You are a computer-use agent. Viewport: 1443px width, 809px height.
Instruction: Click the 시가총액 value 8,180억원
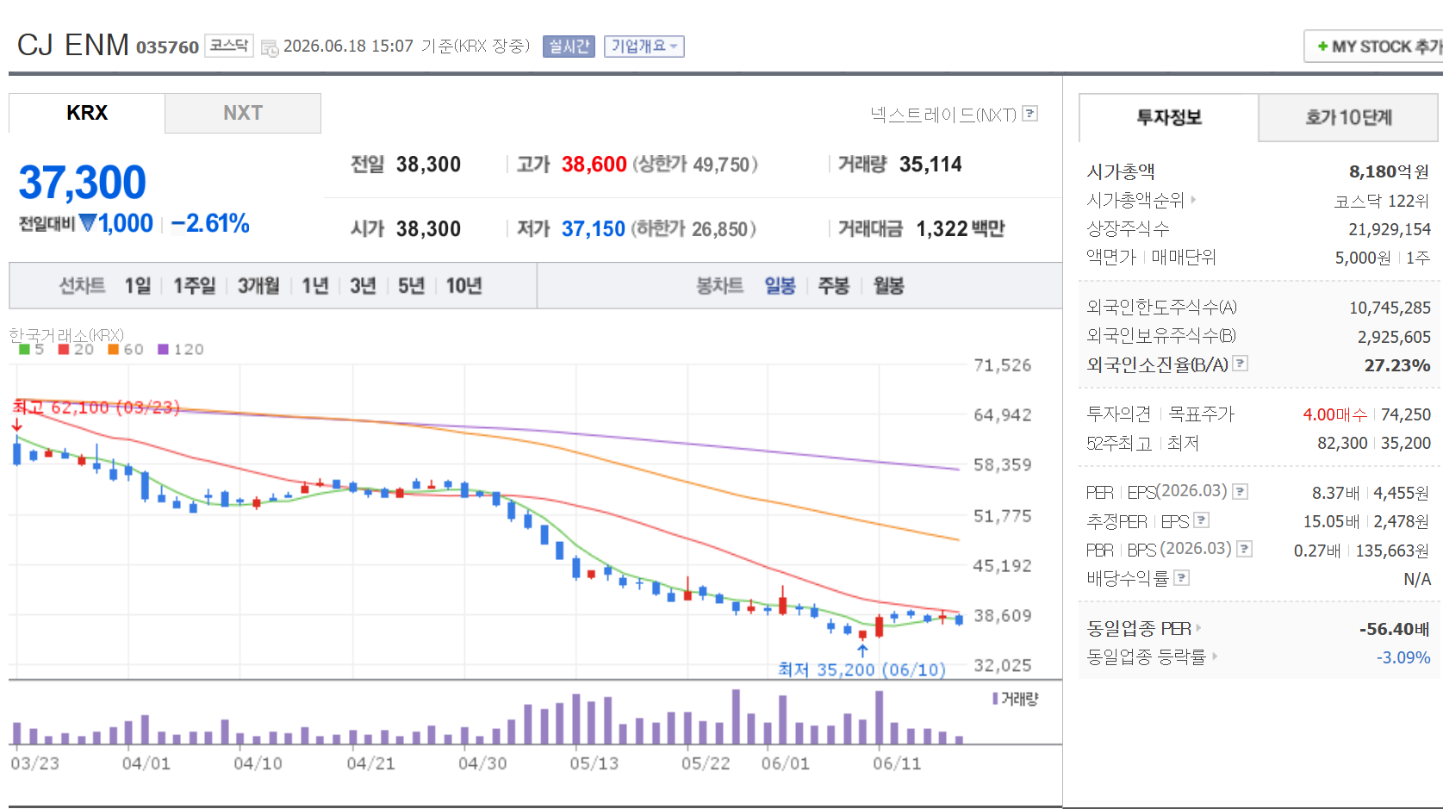coord(1389,171)
